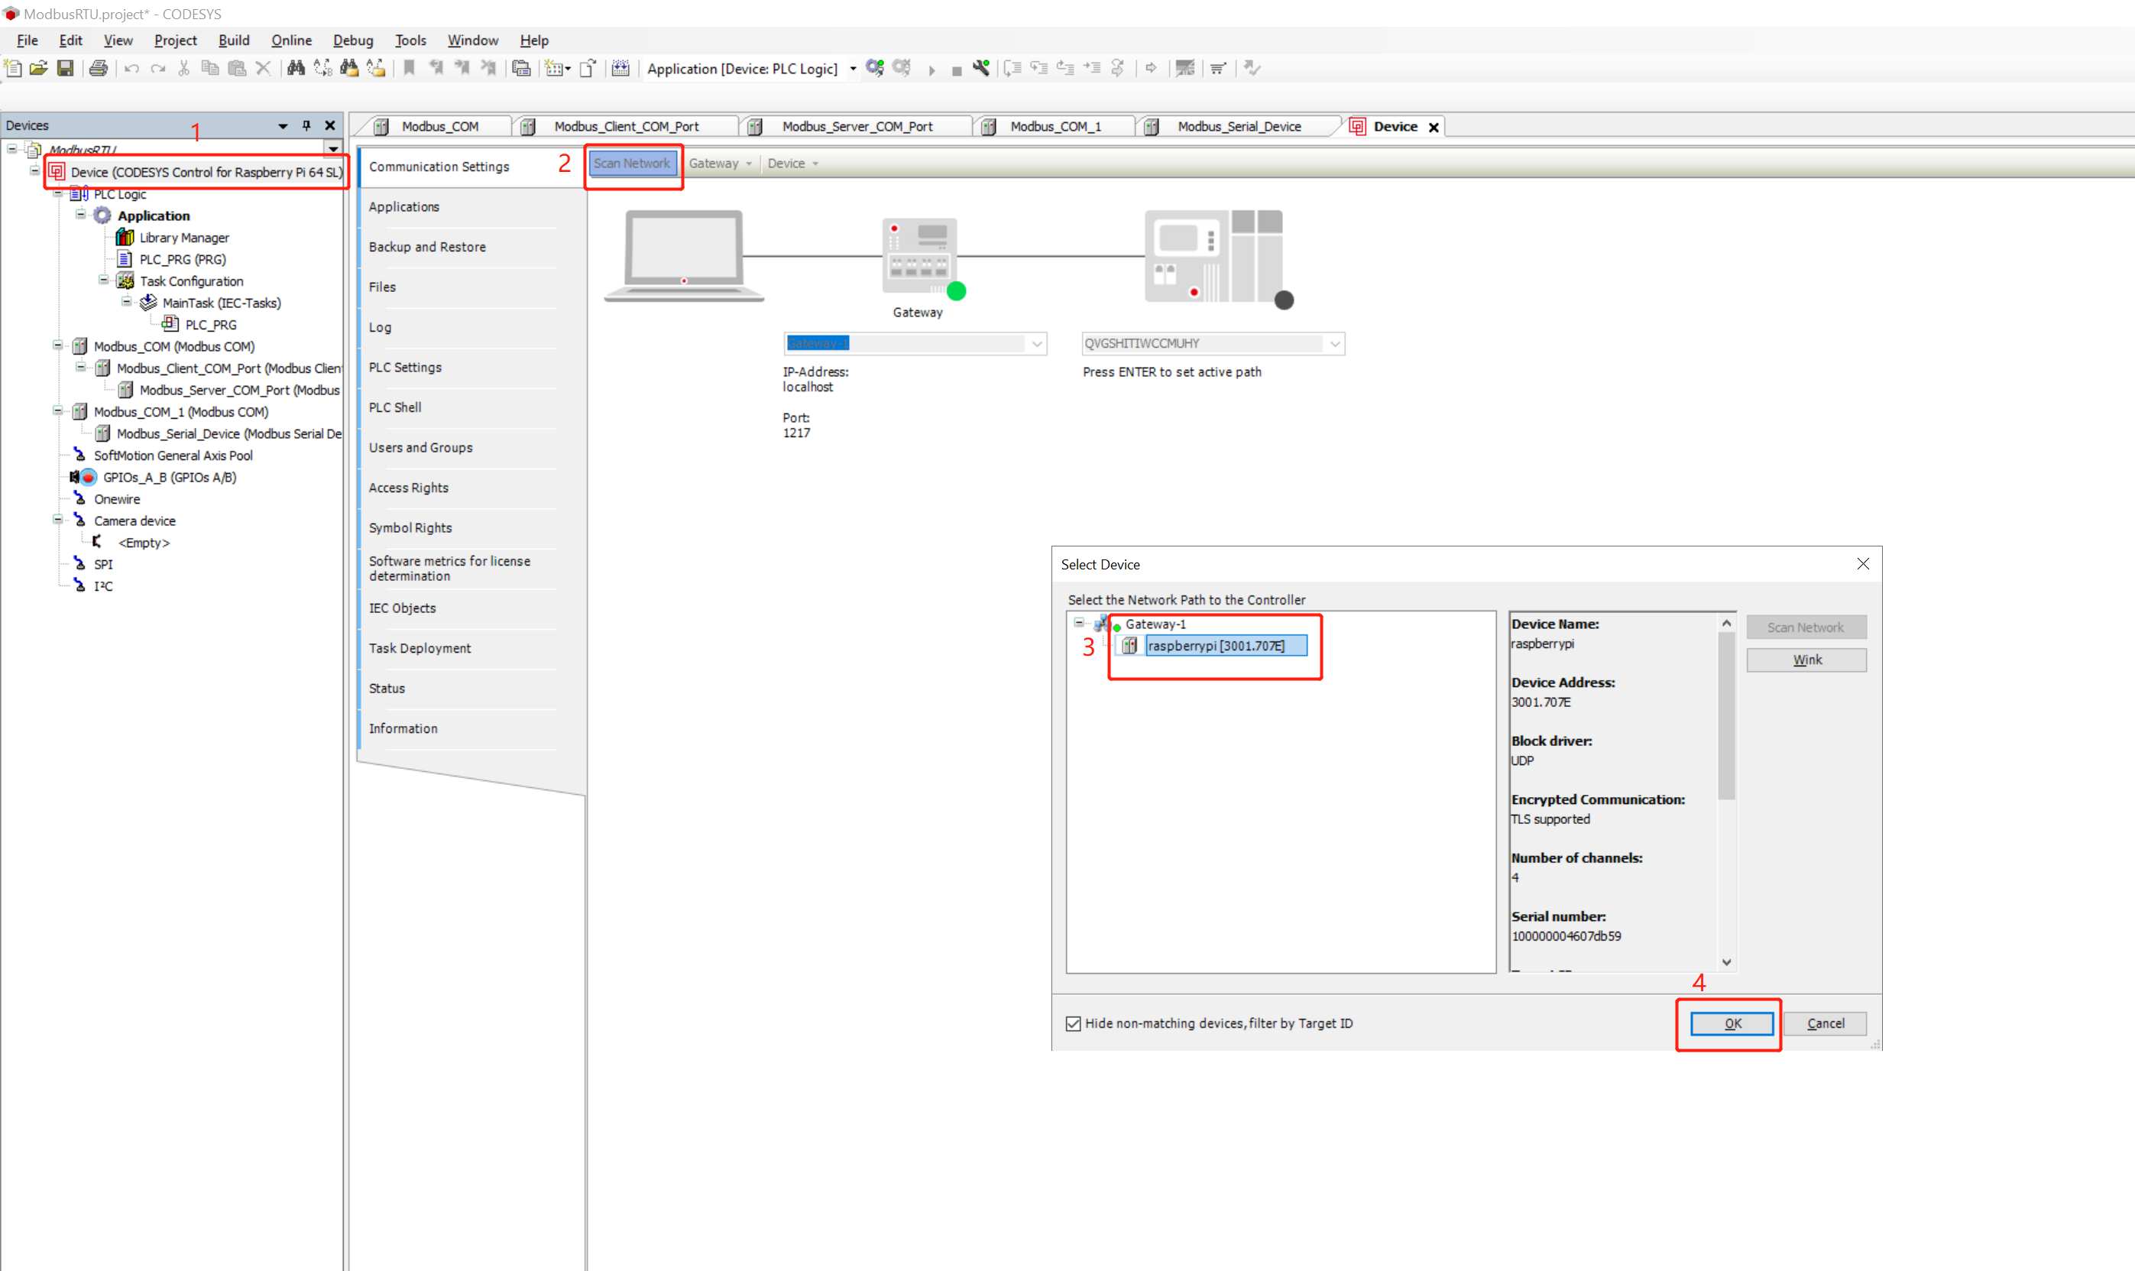Click the scrollbar up arrow in device info

1727,623
